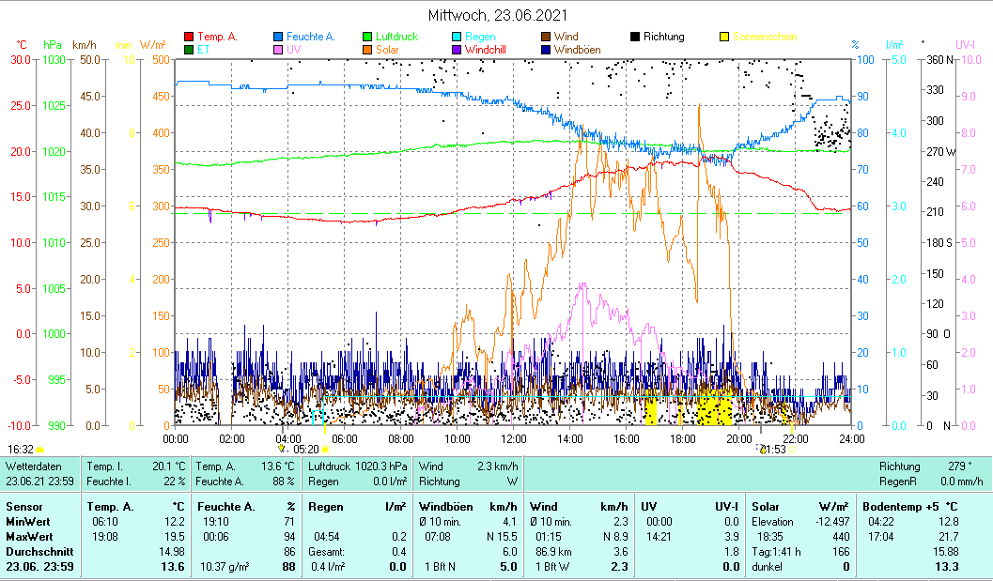This screenshot has width=993, height=581.
Task: Select the orange Solar legend square
Action: pos(367,50)
